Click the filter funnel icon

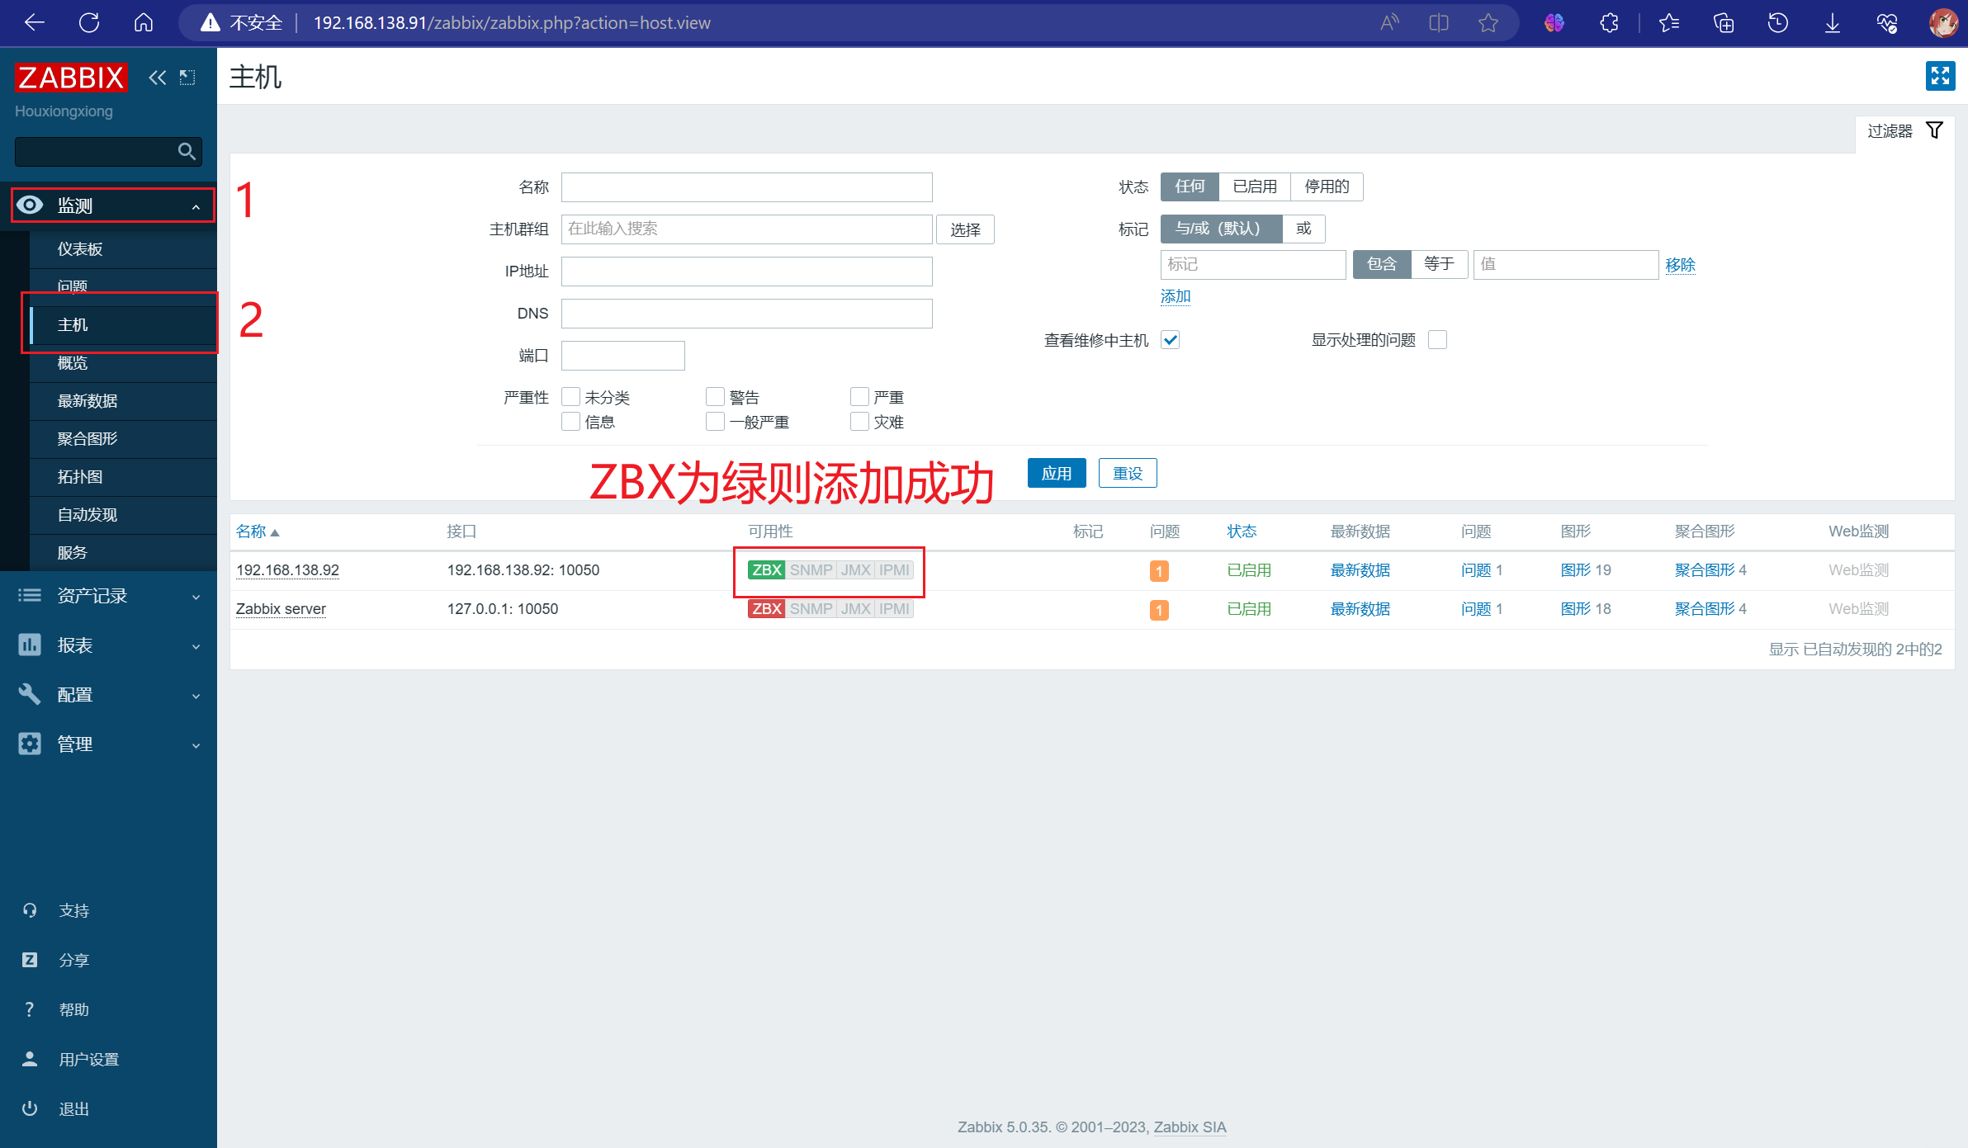(x=1934, y=130)
